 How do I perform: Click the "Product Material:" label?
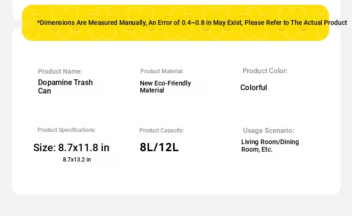click(x=162, y=71)
